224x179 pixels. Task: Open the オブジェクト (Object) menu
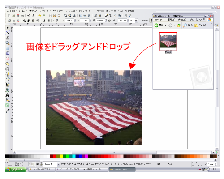(60, 11)
